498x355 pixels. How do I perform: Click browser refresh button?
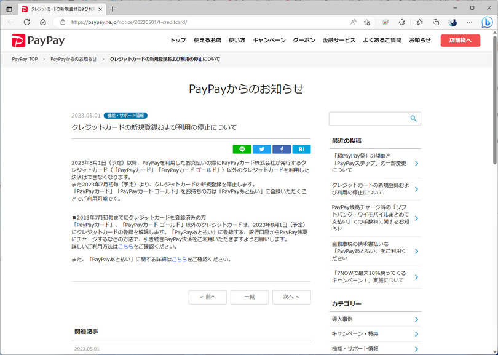tap(27, 22)
